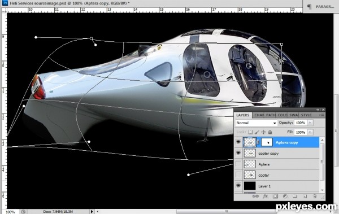Switch to the Color tab

point(282,115)
